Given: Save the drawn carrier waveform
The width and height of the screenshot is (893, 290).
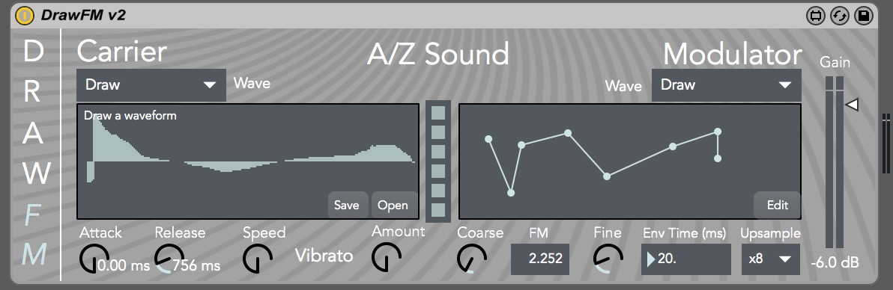Looking at the screenshot, I should (346, 206).
